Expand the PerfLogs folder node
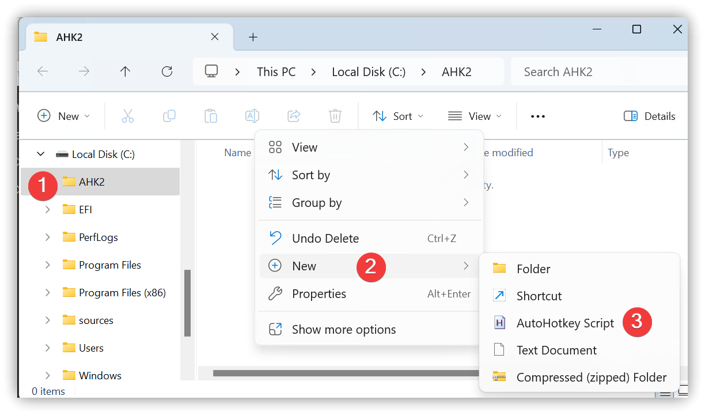705x415 pixels. click(47, 237)
